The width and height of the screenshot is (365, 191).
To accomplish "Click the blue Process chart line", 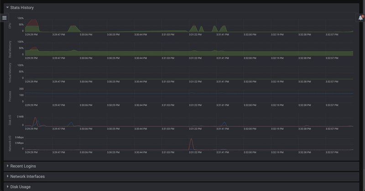I will click(x=137, y=93).
